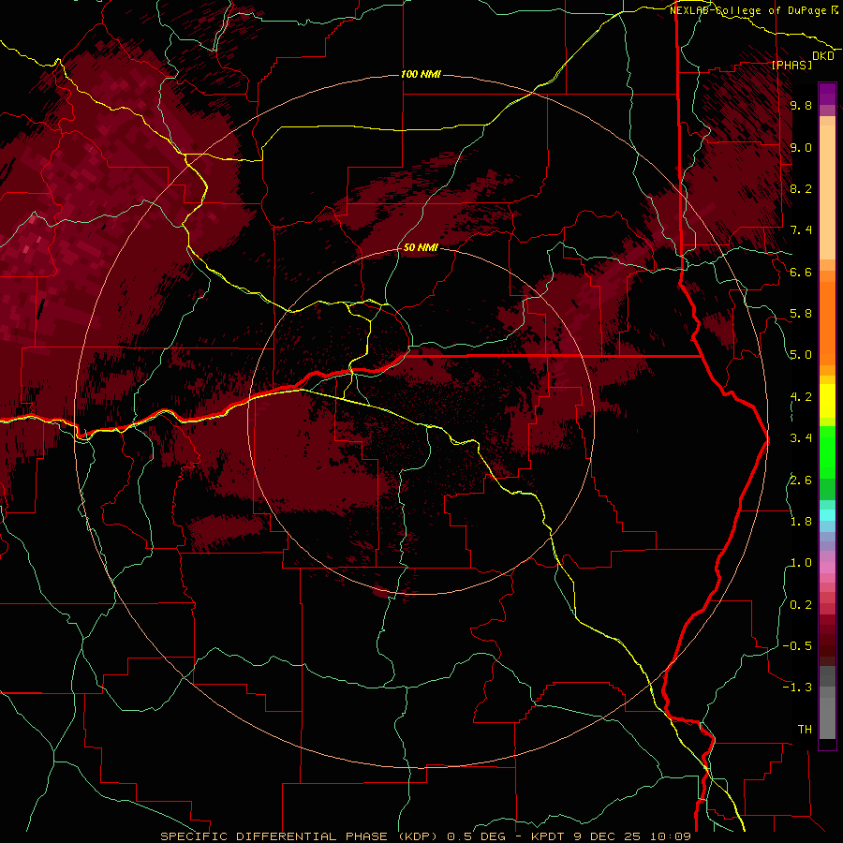Click the -1.3 value on the color scale

coord(797,688)
